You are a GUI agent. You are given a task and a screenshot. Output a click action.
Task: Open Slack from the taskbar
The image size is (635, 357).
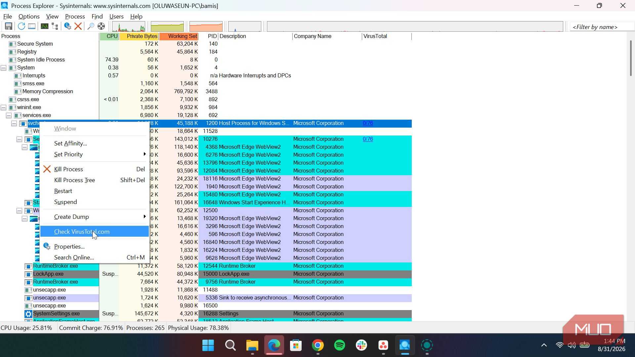coord(361,345)
